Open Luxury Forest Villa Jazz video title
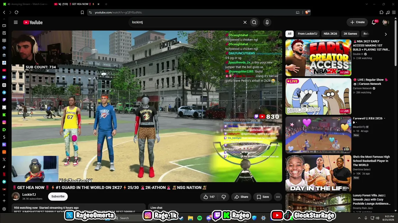The height and width of the screenshot is (223, 398). coord(372,199)
